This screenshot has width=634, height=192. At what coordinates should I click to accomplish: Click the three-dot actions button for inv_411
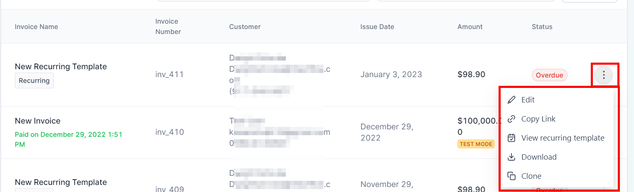[604, 75]
